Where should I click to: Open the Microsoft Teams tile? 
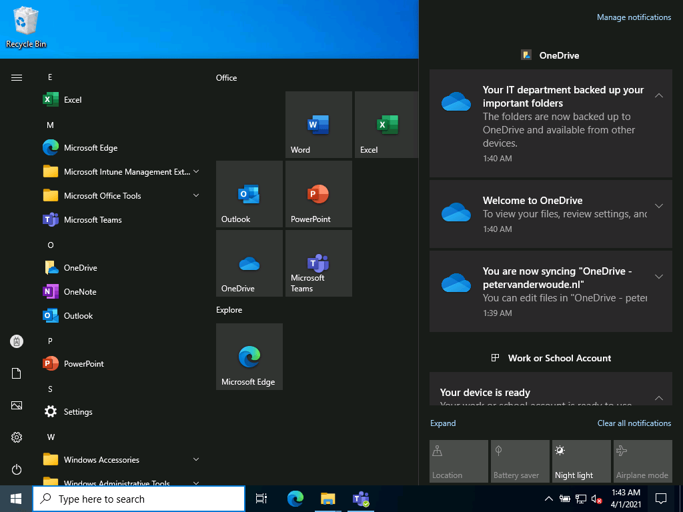tap(318, 263)
